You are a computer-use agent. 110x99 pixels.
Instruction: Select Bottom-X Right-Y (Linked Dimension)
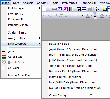(73, 71)
